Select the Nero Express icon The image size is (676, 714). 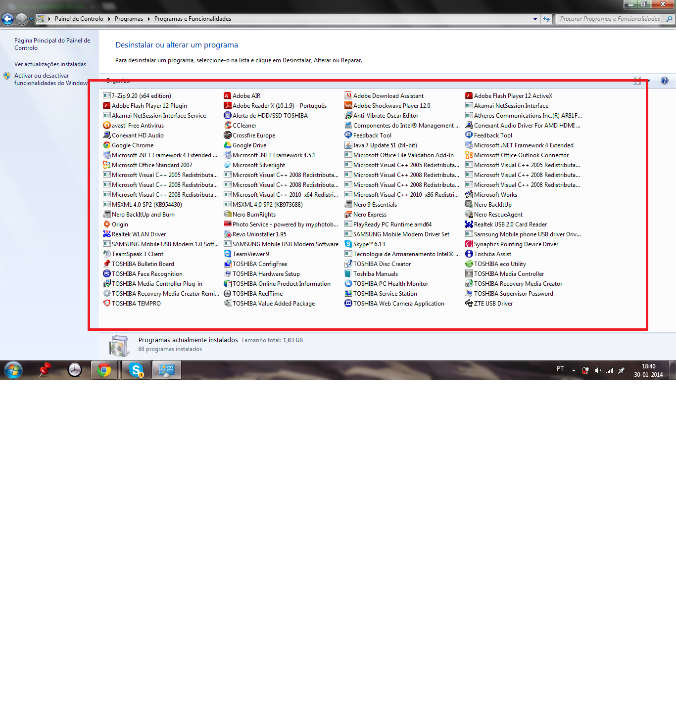tap(348, 214)
